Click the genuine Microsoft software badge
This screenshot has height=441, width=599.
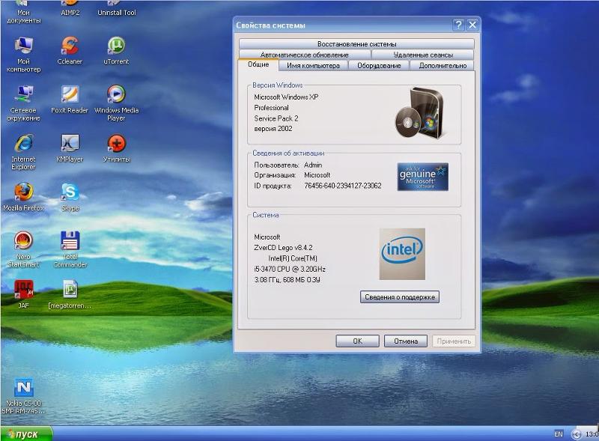coord(422,177)
